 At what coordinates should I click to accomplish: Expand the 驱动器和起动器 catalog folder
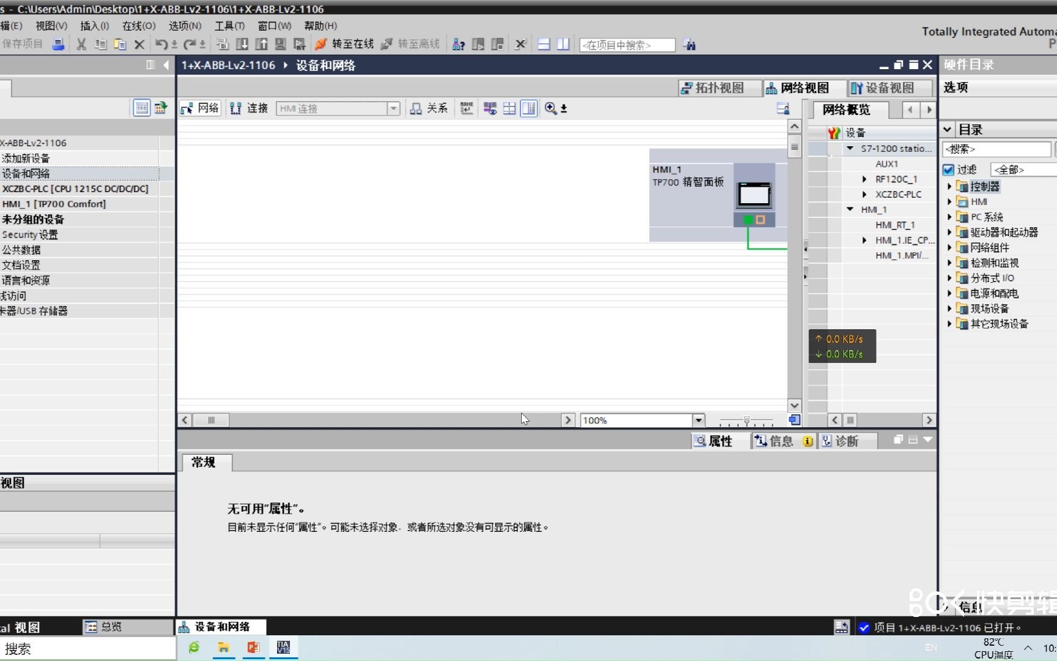tap(949, 232)
